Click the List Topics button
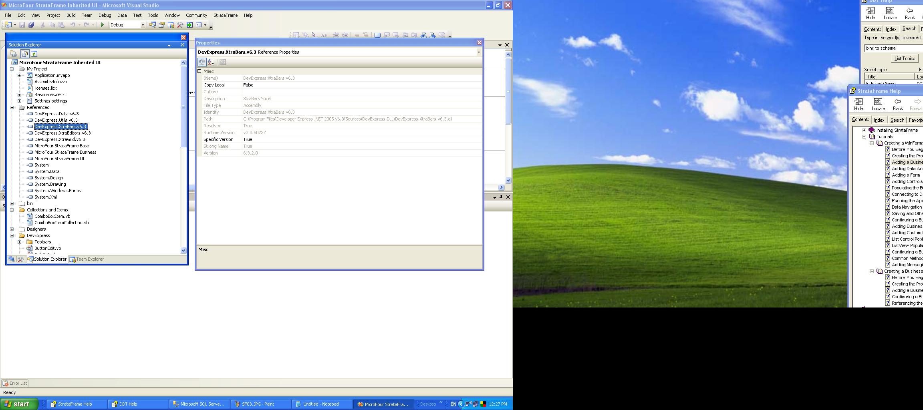Viewport: 923px width, 410px height. click(x=905, y=58)
